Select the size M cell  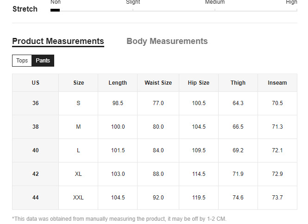click(x=78, y=127)
